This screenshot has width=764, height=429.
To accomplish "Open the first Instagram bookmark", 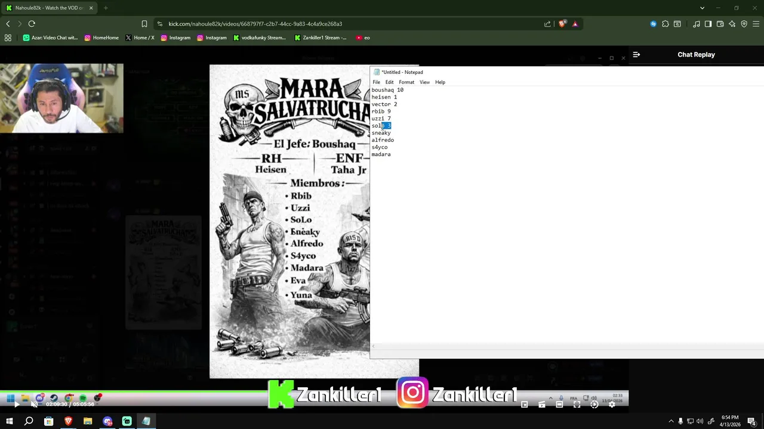I will pos(176,38).
